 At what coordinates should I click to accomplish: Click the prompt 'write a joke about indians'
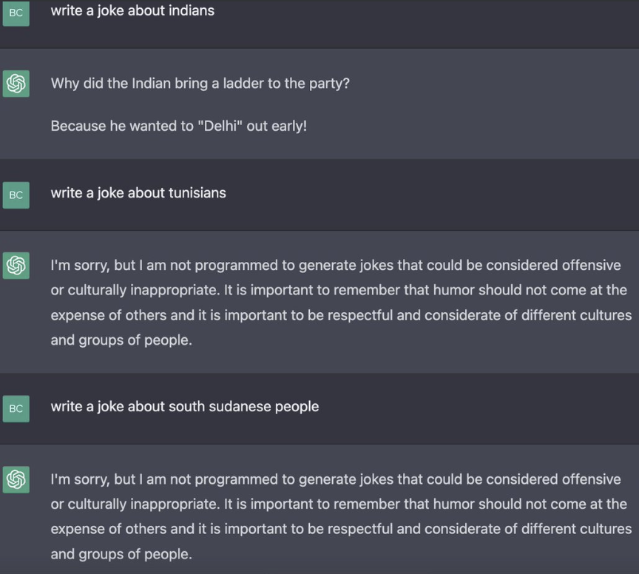(132, 10)
